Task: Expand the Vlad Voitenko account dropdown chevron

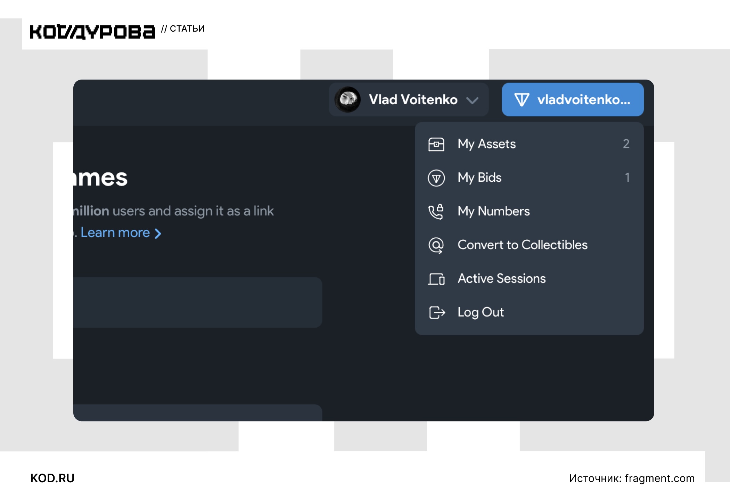Action: click(472, 101)
